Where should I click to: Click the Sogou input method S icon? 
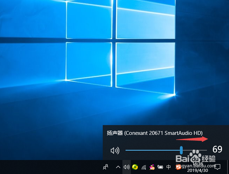click(178, 167)
